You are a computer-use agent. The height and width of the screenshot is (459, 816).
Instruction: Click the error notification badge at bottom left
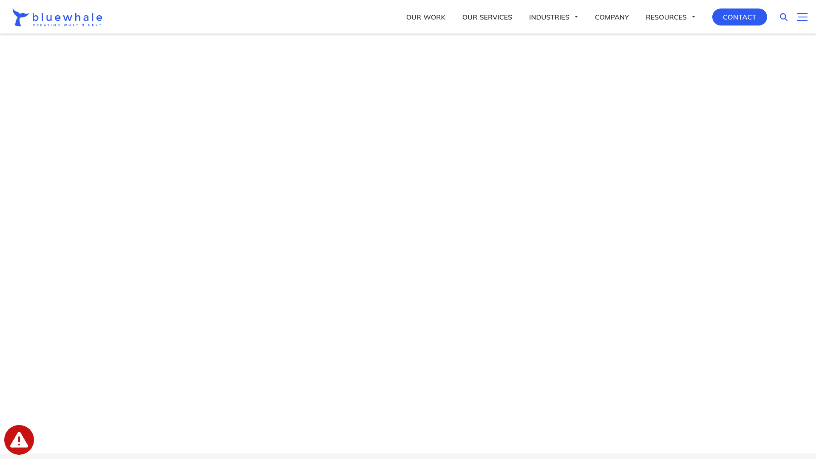19,439
